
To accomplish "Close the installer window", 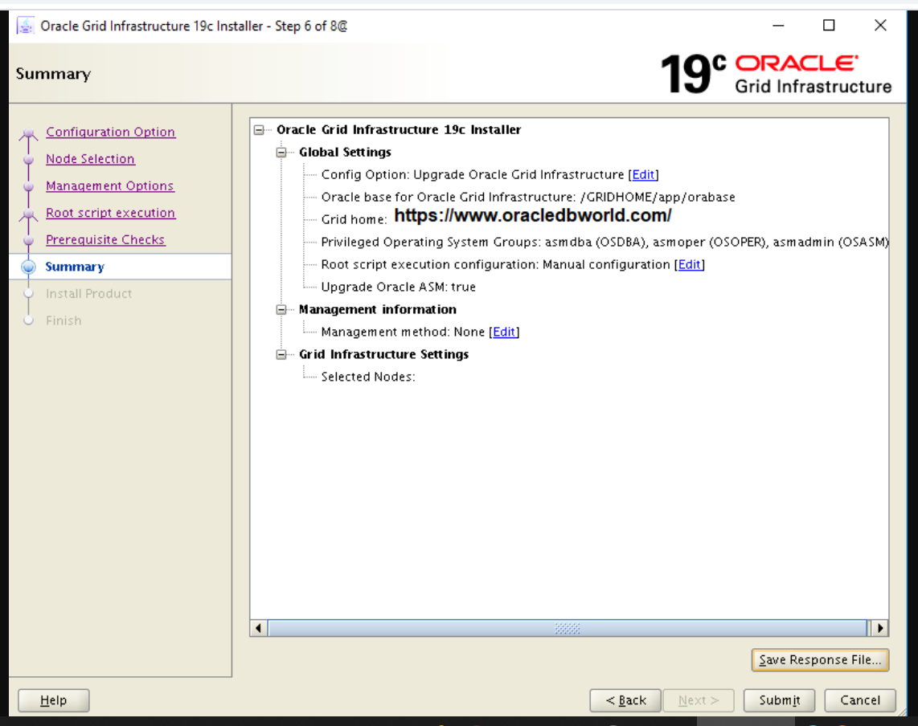I will click(x=880, y=25).
